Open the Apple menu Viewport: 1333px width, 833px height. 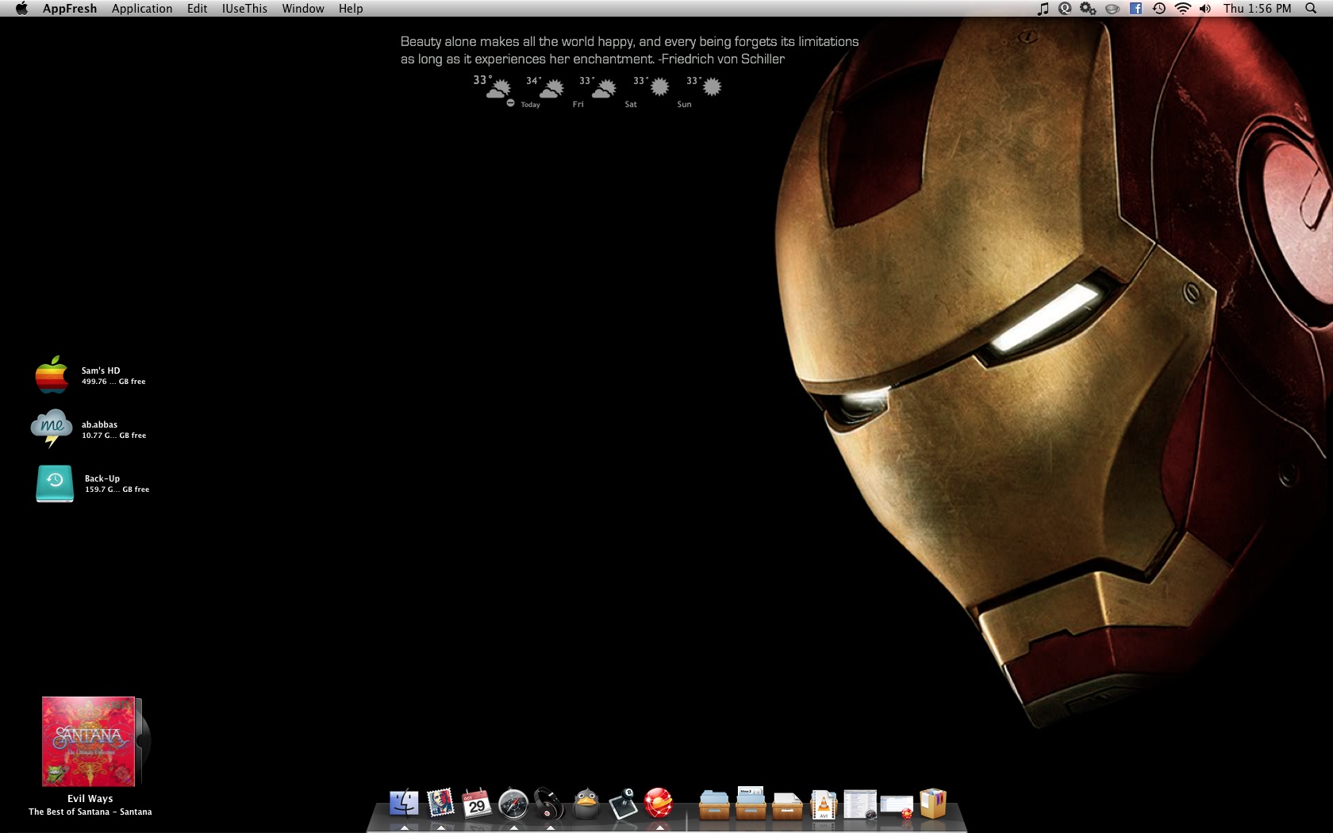pos(21,9)
